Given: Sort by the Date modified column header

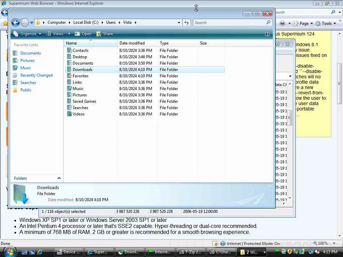Looking at the screenshot, I should 137,43.
